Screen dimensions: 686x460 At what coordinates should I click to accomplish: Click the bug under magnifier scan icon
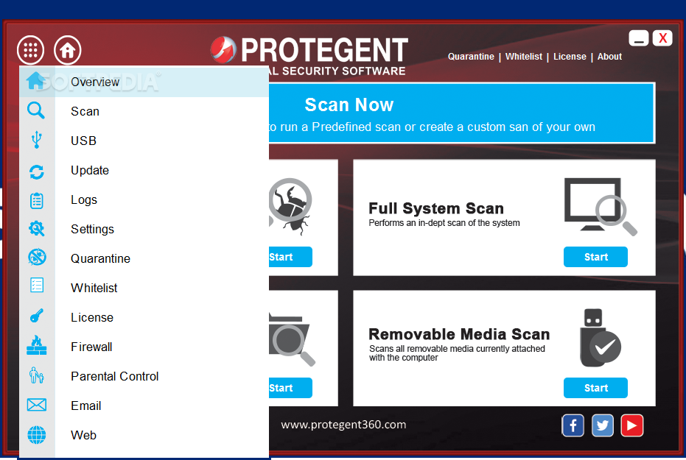click(290, 206)
